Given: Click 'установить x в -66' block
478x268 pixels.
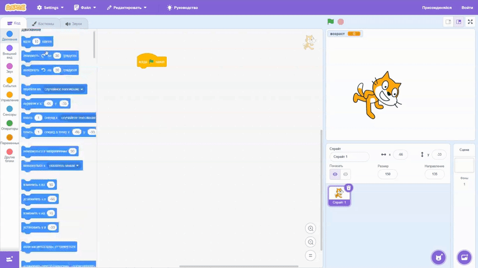Looking at the screenshot, I should [40, 199].
